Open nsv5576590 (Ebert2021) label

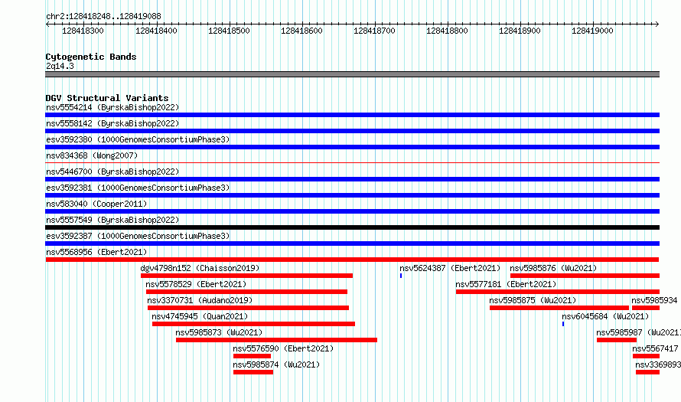point(283,348)
